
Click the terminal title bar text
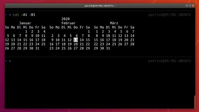pyautogui.click(x=100, y=6)
